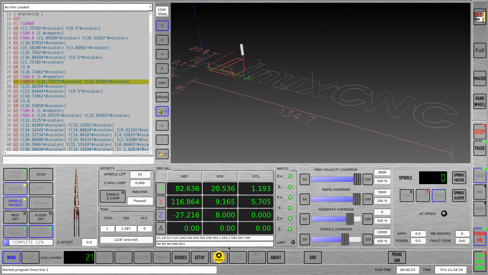Viewport: 488px width, 275px height.
Task: Click the tool image preview
Action: 76,203
